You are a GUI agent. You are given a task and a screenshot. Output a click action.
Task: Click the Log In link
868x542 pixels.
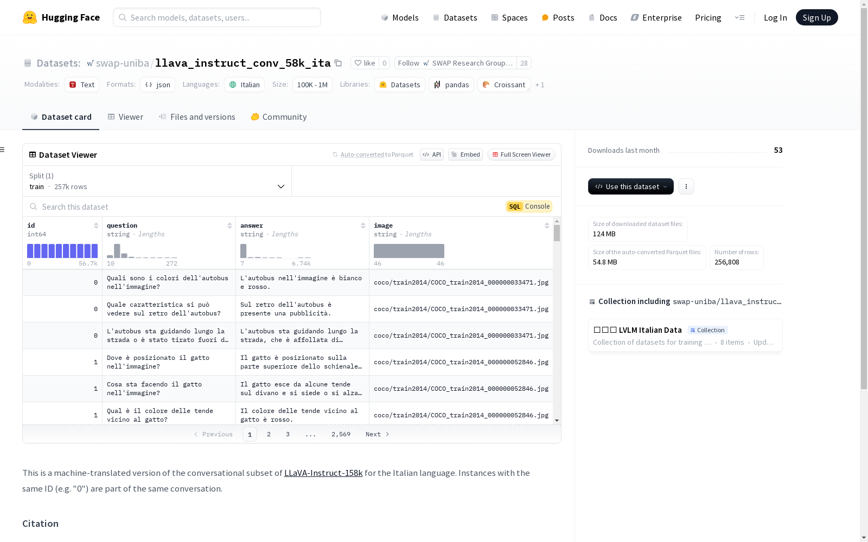(775, 17)
